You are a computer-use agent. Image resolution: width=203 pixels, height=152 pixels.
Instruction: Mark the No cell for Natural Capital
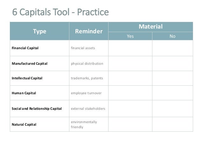tap(172, 124)
